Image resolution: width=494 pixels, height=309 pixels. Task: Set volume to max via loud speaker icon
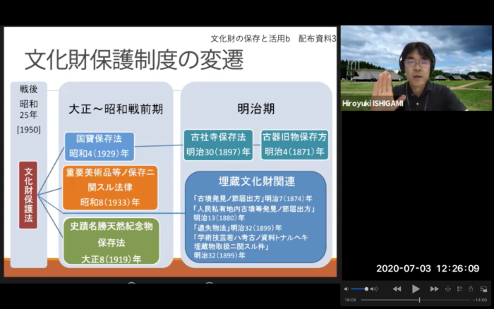374,289
